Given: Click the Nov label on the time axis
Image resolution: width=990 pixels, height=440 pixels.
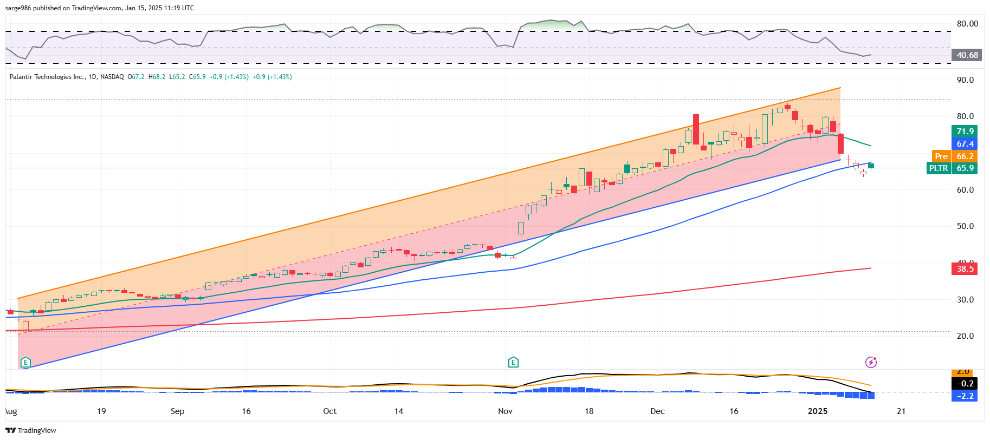Looking at the screenshot, I should [505, 411].
